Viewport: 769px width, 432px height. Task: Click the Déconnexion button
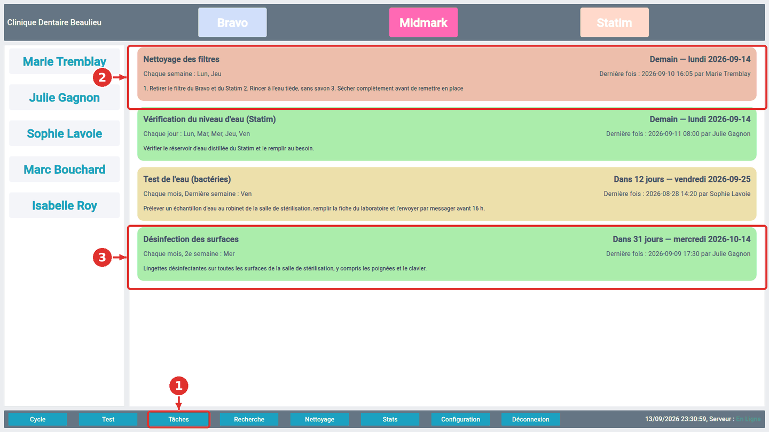click(x=531, y=419)
